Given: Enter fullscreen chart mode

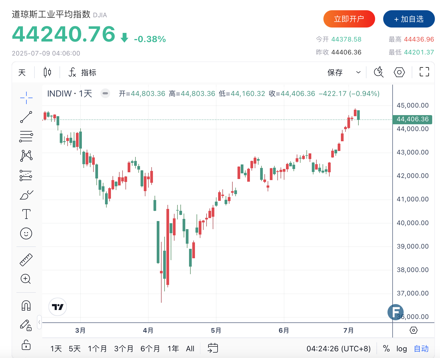Looking at the screenshot, I should tap(424, 72).
